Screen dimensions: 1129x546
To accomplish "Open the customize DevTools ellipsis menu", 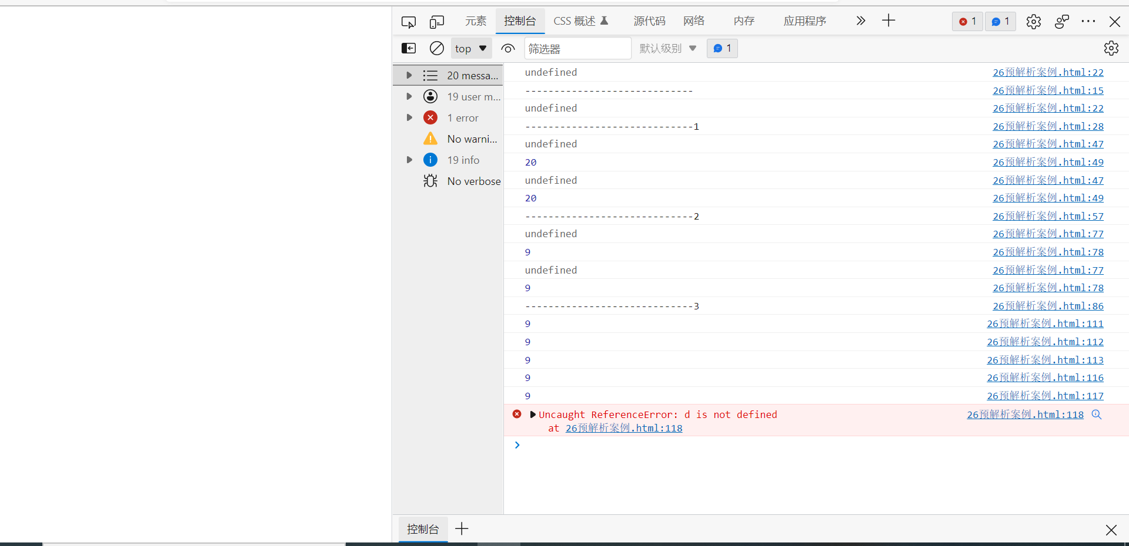I will click(x=1088, y=21).
